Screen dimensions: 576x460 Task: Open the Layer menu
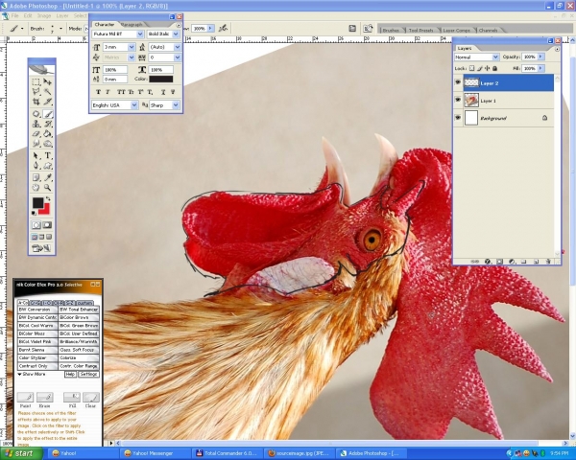(62, 15)
